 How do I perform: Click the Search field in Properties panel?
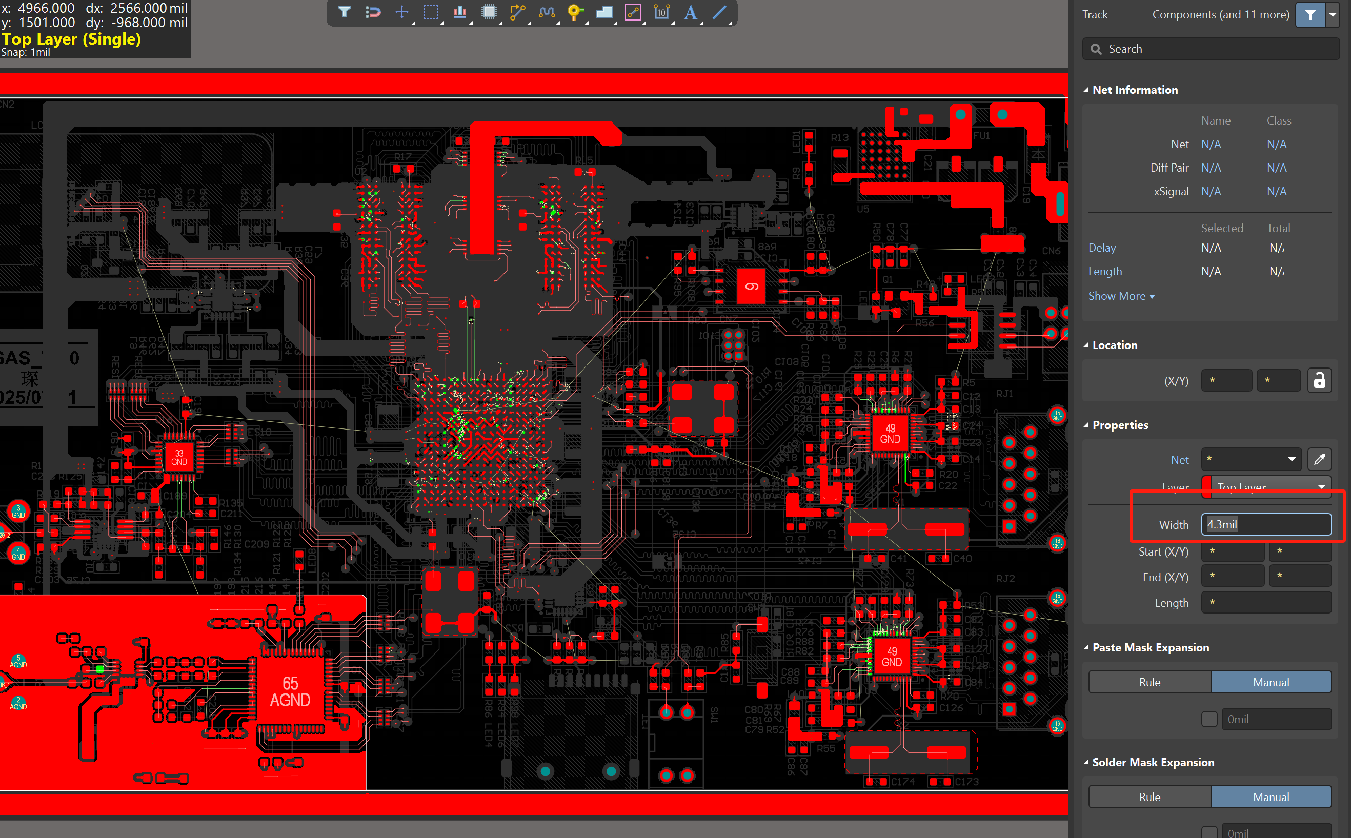pyautogui.click(x=1211, y=49)
